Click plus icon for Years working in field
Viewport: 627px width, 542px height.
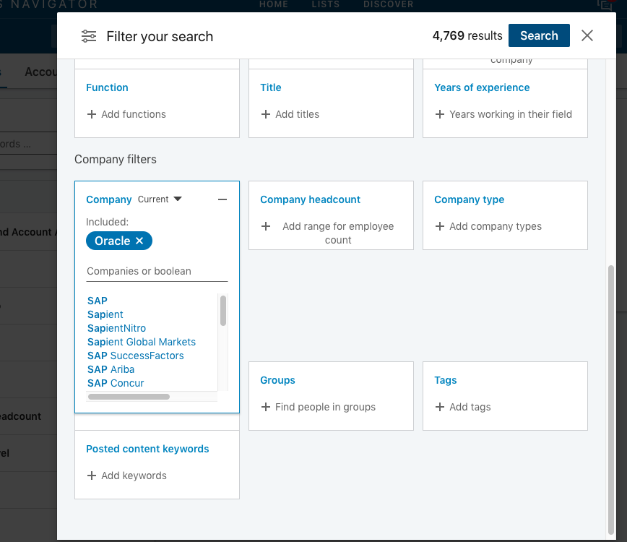[x=440, y=114]
